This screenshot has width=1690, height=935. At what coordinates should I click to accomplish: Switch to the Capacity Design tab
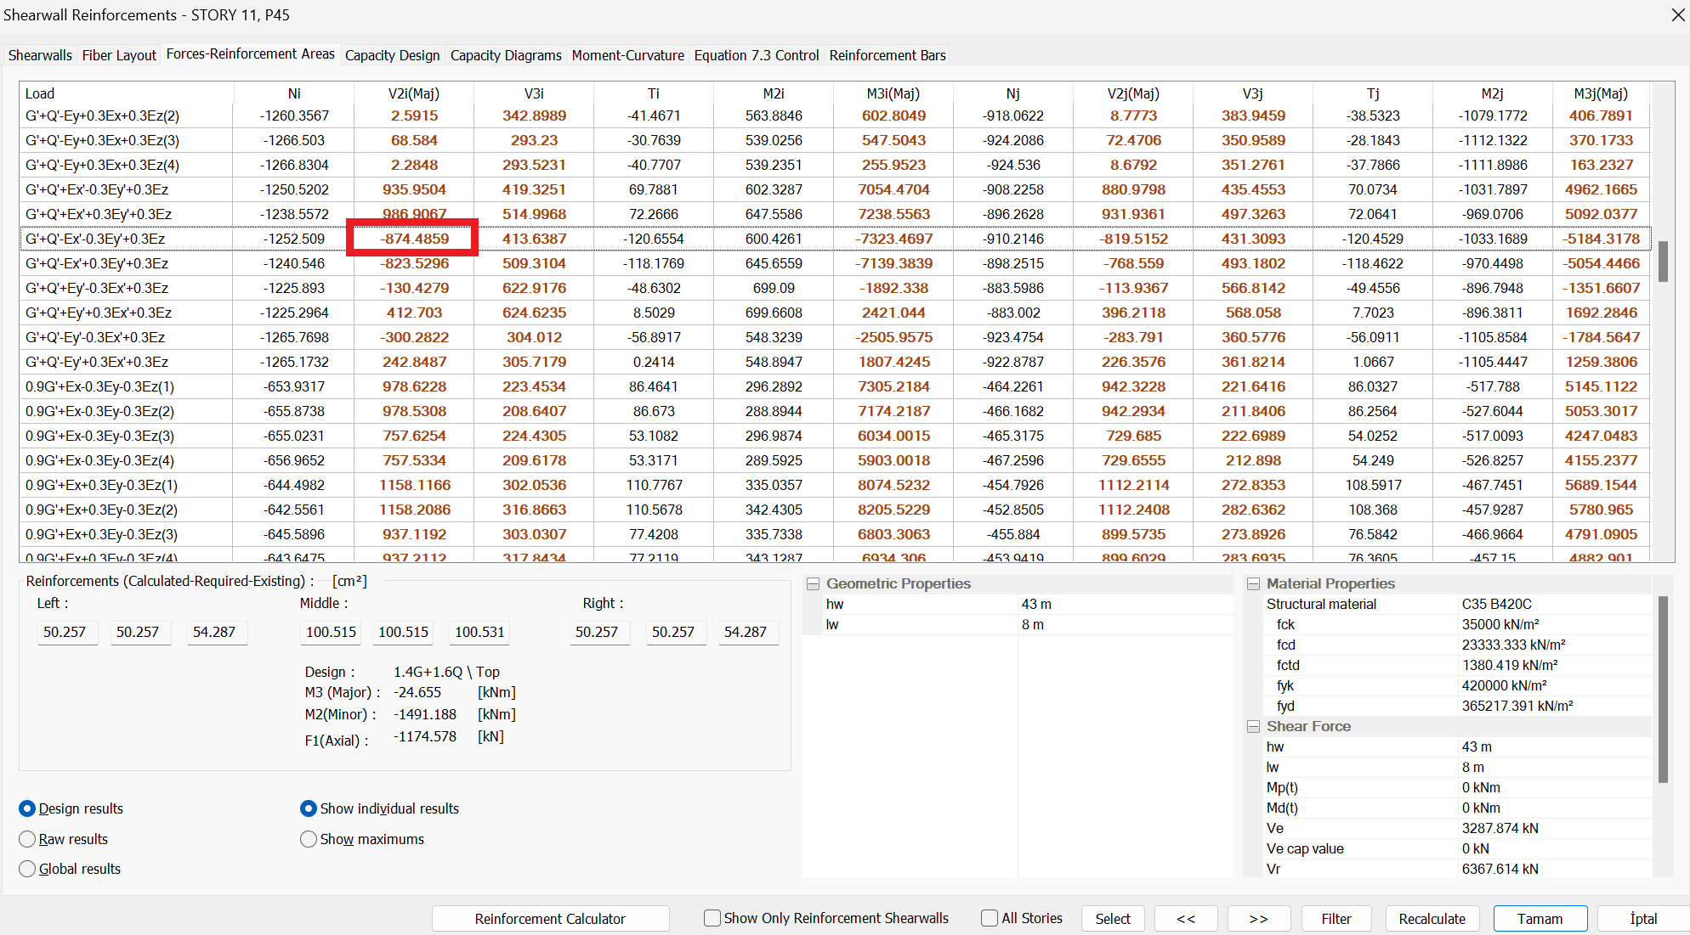pos(392,55)
